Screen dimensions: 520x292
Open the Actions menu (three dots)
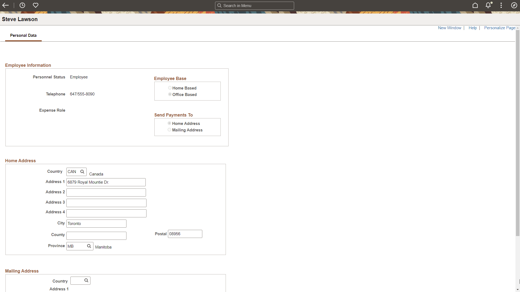[501, 5]
